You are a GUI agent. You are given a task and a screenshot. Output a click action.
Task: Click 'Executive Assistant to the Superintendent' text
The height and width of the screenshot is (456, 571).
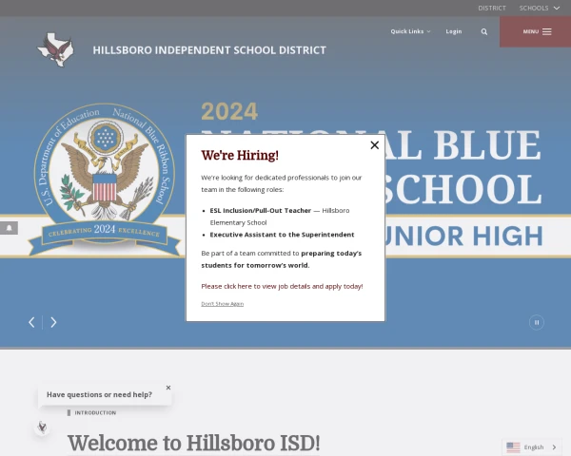(x=282, y=235)
